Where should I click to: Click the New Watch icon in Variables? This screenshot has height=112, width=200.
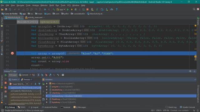point(43,84)
